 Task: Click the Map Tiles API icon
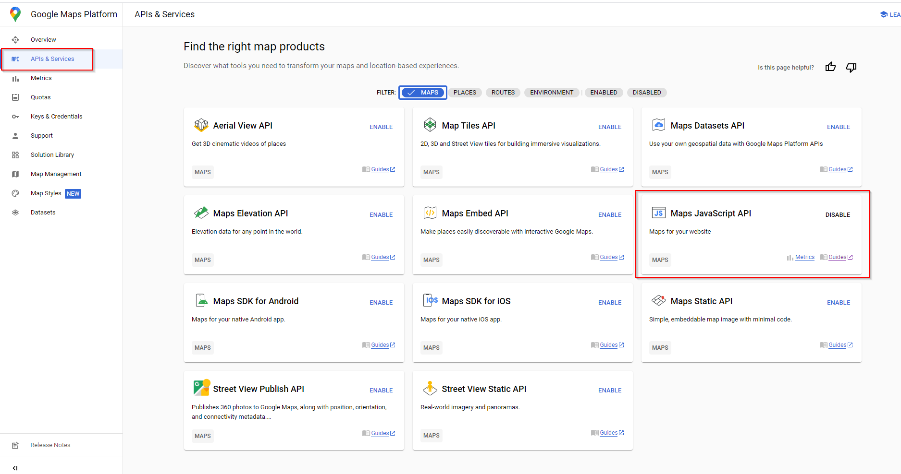[x=430, y=125]
